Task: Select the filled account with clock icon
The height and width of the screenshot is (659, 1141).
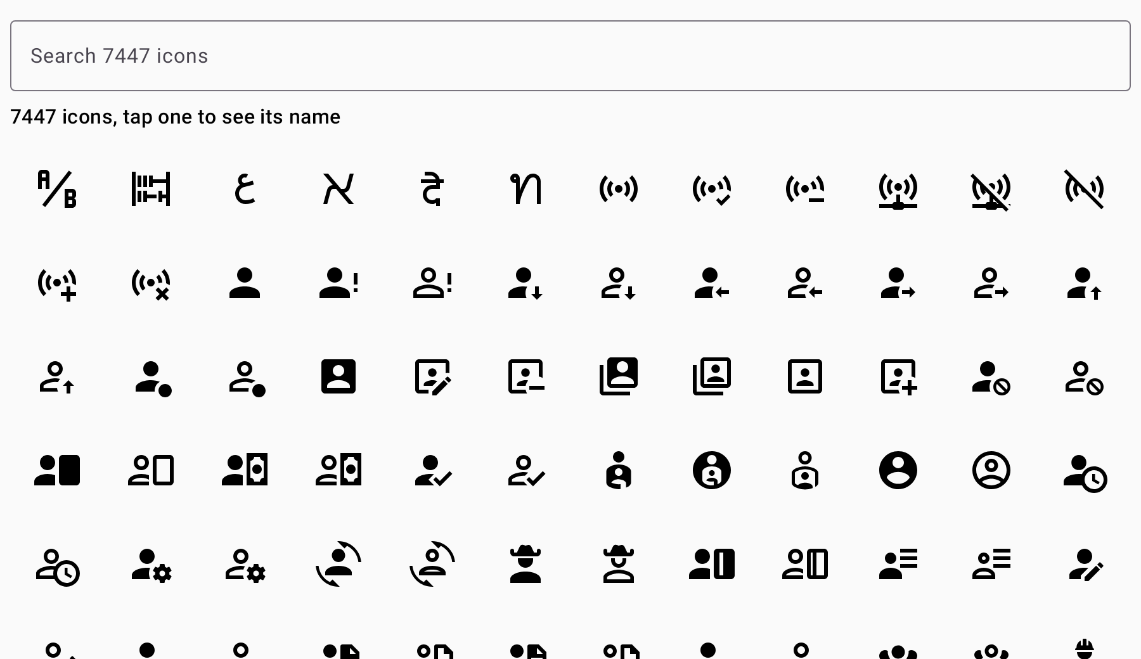Action: (x=1085, y=473)
